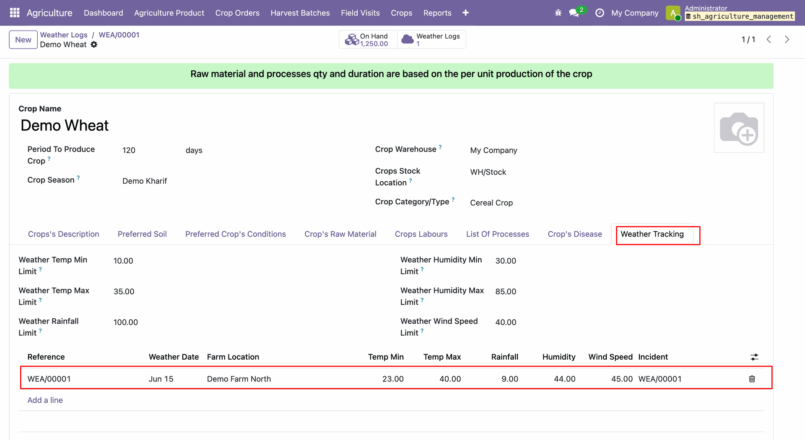Click the debug bug icon
This screenshot has width=805, height=440.
(x=558, y=13)
